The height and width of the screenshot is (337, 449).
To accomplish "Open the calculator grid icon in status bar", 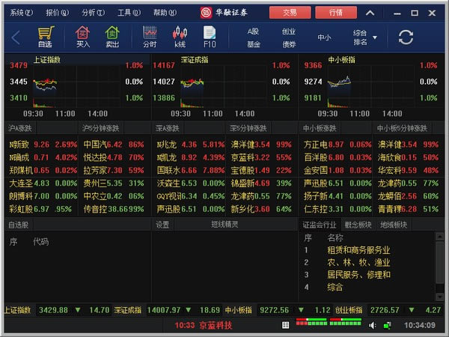I will [285, 325].
